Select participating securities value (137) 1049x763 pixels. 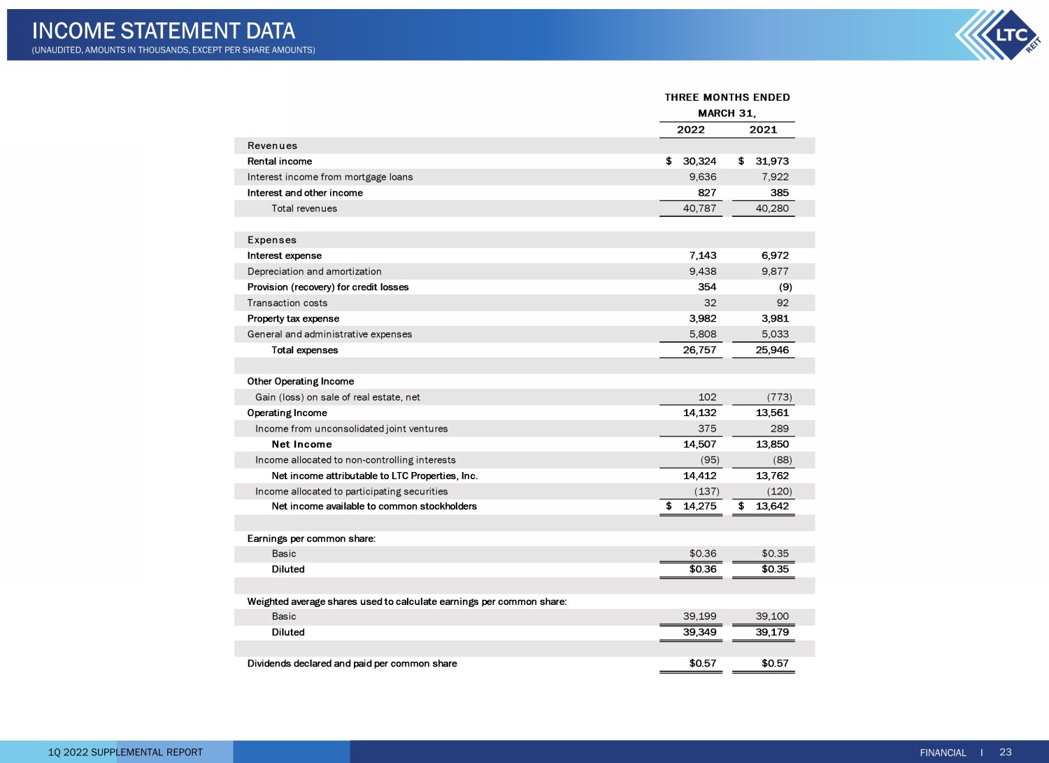[x=707, y=492]
